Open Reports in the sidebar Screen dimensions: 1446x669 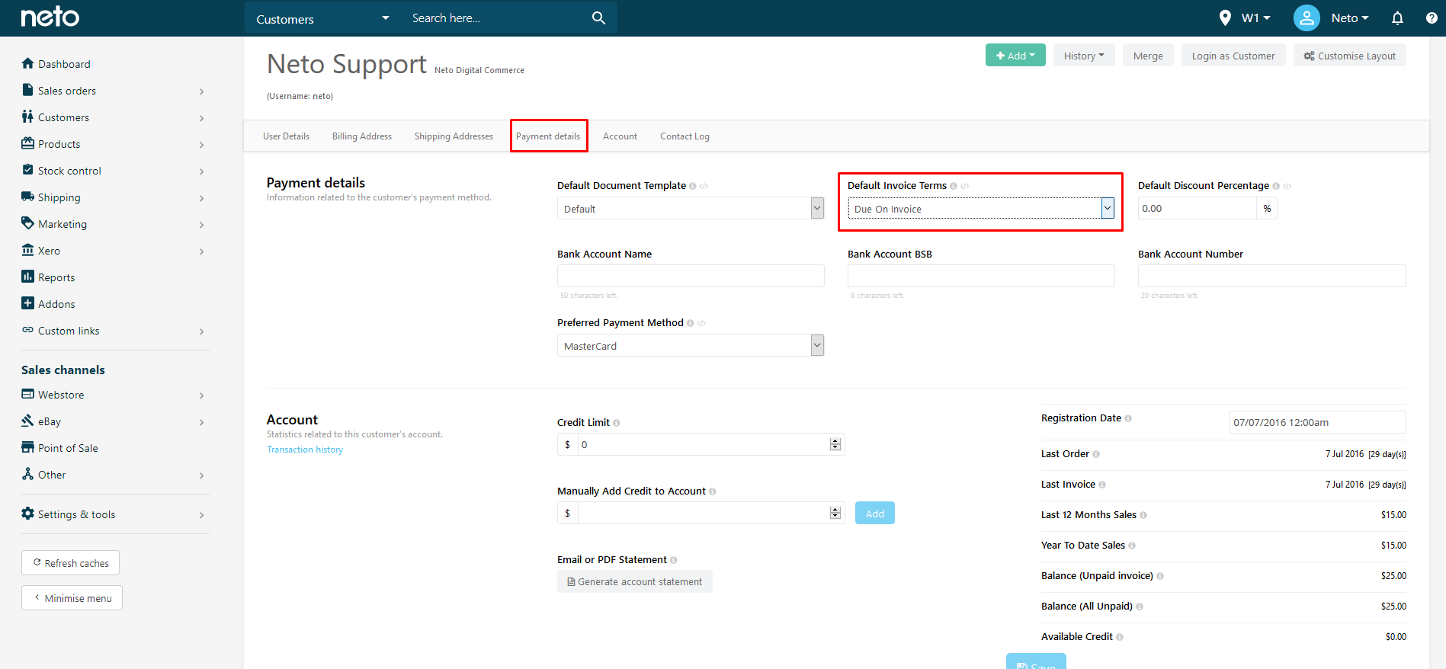pos(49,277)
